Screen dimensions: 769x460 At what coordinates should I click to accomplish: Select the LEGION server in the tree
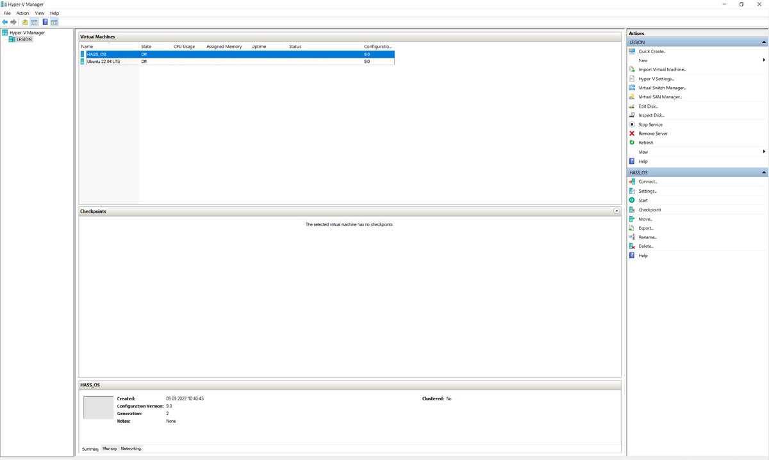tap(24, 39)
